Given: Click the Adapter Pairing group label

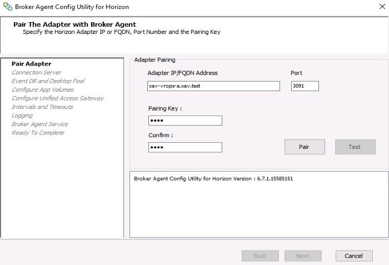Looking at the screenshot, I should [154, 60].
